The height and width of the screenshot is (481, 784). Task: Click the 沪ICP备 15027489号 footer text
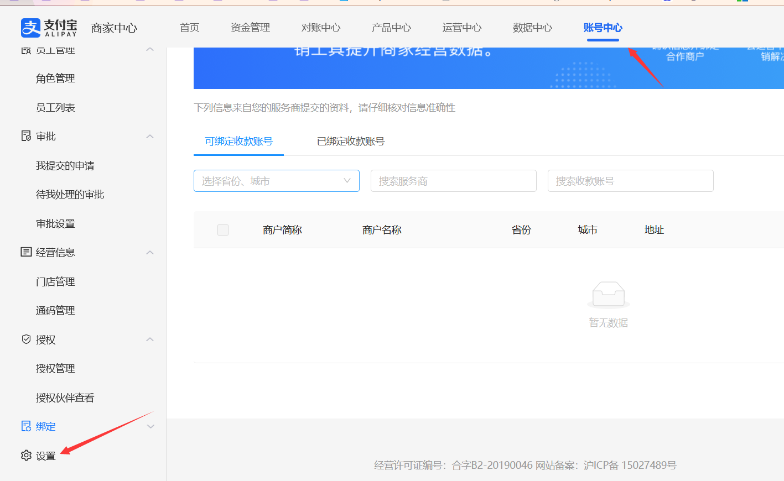tap(630, 465)
